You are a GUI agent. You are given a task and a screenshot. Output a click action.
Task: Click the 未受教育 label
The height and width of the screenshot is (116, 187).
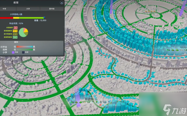point(10,28)
